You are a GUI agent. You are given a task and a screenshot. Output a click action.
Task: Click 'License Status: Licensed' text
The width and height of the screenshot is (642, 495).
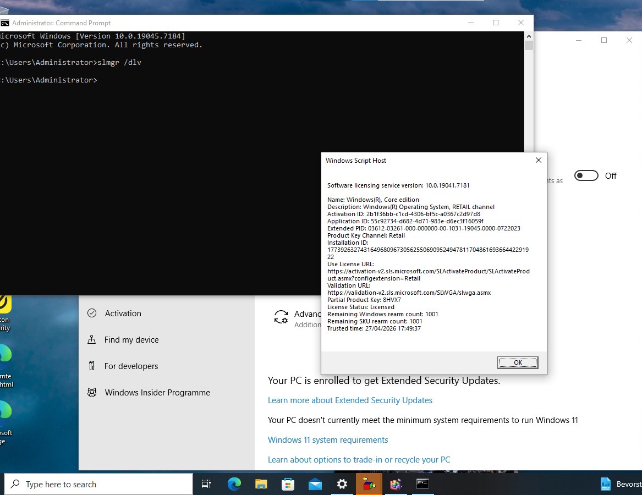pos(361,307)
